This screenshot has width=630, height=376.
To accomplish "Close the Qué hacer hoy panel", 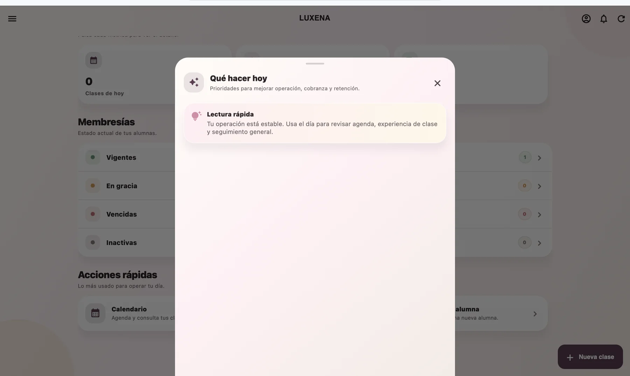I will [x=437, y=83].
